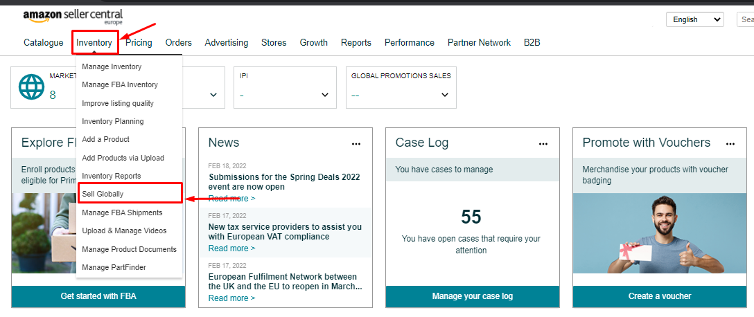The image size is (754, 317).
Task: Open the European Fulfilment Network headline
Action: pyautogui.click(x=285, y=282)
